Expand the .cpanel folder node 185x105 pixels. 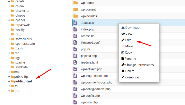(9, 20)
